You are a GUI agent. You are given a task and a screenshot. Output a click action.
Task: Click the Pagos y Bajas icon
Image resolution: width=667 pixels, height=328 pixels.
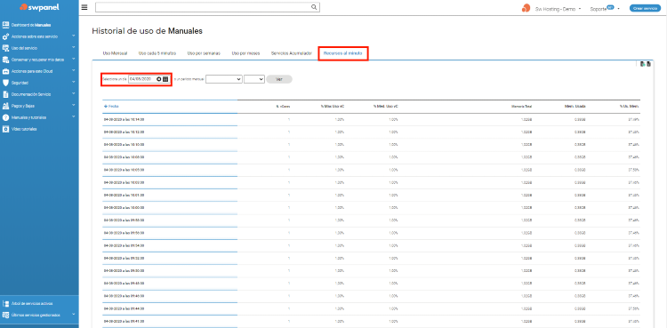tap(6, 106)
